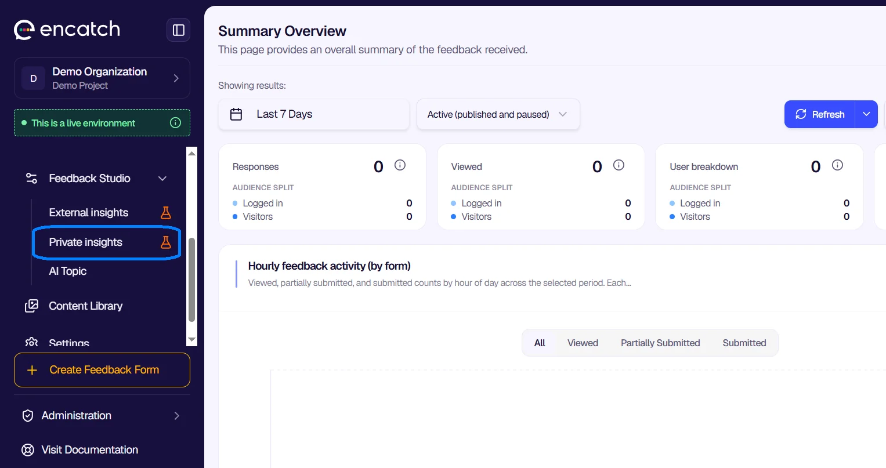Click the Visit Documentation lifebuoy icon
This screenshot has height=468, width=886.
27,450
